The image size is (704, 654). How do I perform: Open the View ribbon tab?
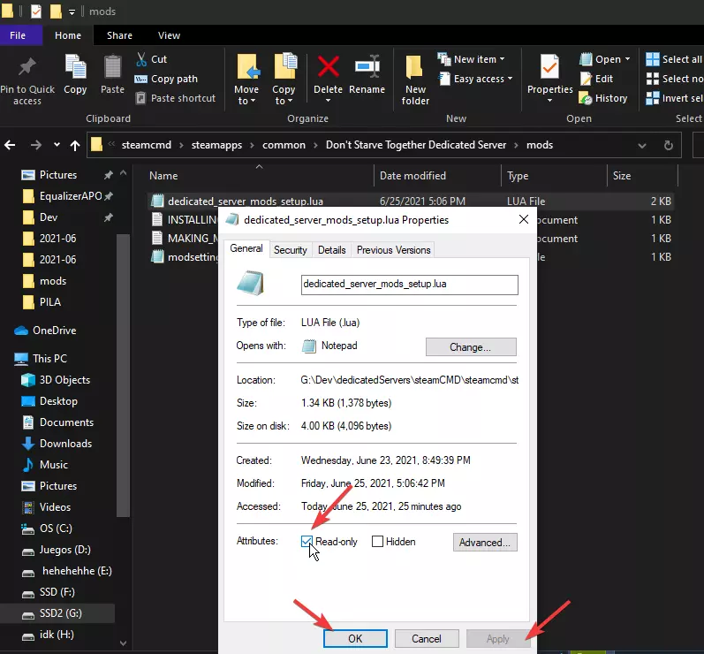[x=169, y=35]
